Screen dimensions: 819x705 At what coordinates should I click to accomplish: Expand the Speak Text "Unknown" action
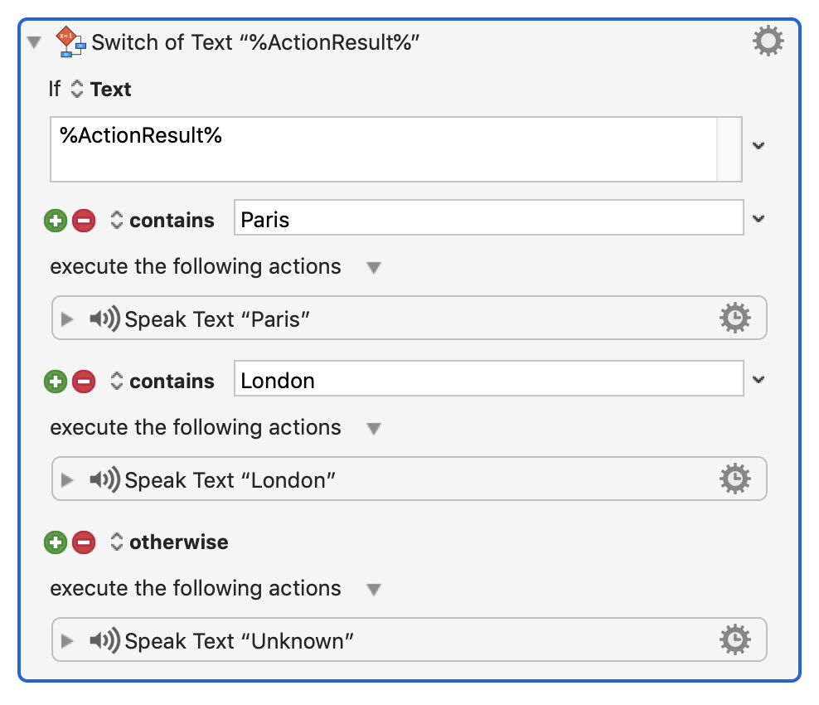pyautogui.click(x=68, y=641)
